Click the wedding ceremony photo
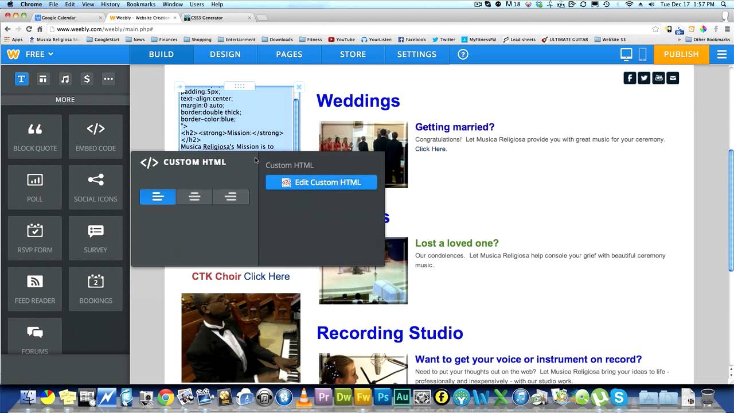 363,154
